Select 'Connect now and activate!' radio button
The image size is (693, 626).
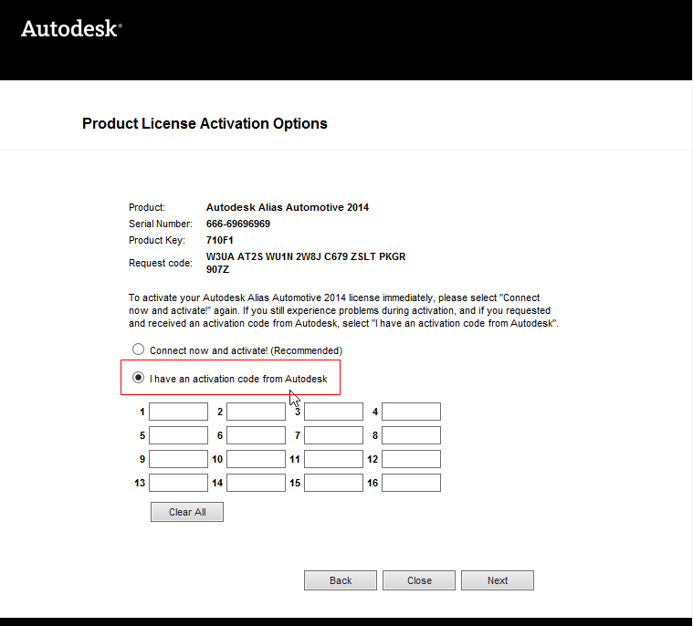coord(139,350)
